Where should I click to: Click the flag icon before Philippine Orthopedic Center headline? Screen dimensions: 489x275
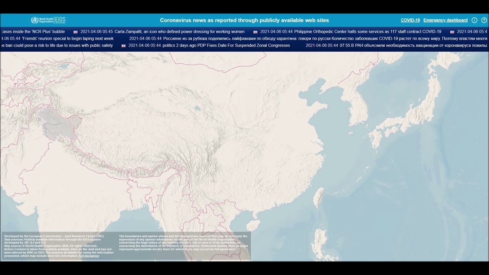[x=256, y=32]
